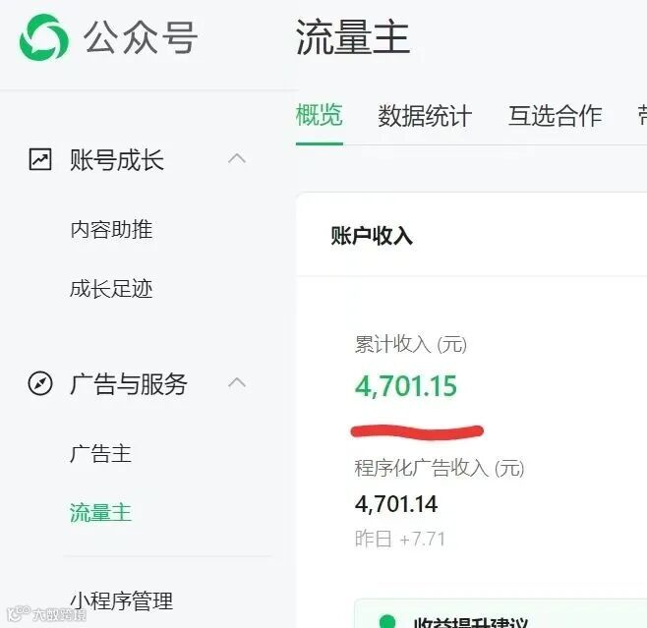Click the 账号成长 chart icon
The width and height of the screenshot is (647, 628).
40,159
